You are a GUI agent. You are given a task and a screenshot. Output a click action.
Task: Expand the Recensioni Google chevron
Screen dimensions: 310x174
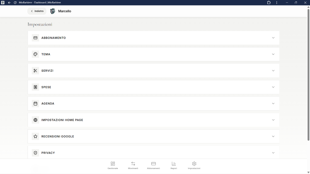point(273,136)
